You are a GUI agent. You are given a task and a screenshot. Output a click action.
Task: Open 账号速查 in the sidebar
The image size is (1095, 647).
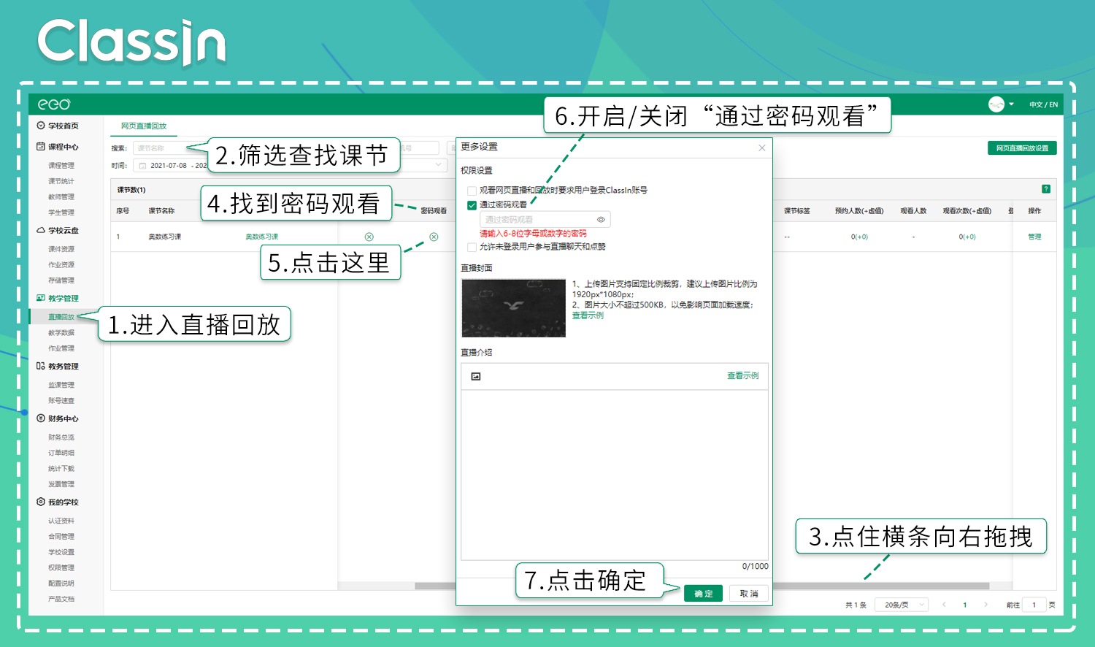point(61,401)
